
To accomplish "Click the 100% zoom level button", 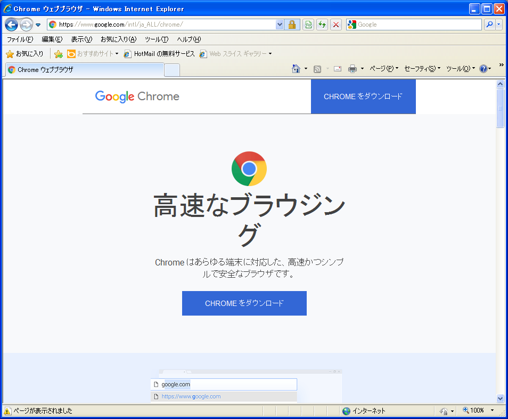I will click(x=473, y=410).
